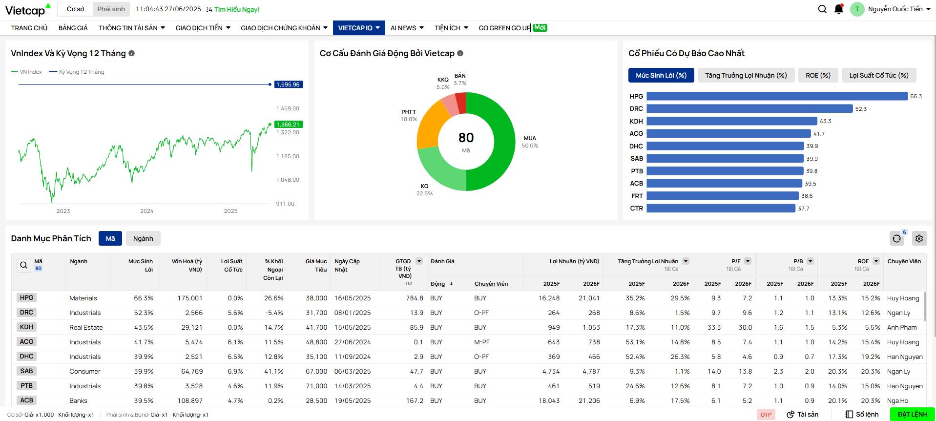The height and width of the screenshot is (421, 936).
Task: Select ROE (%) forecast filter
Action: pyautogui.click(x=818, y=75)
